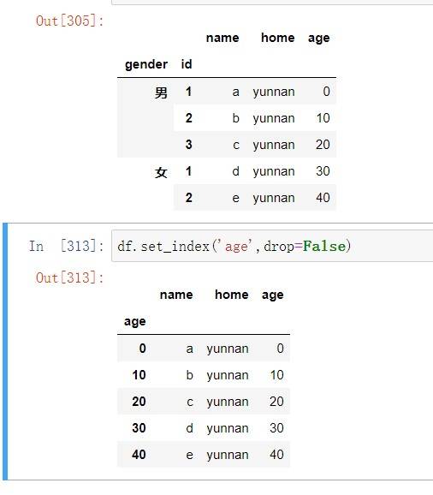The image size is (433, 495).
Task: Click the 'age' index label in second table
Action: coord(135,321)
